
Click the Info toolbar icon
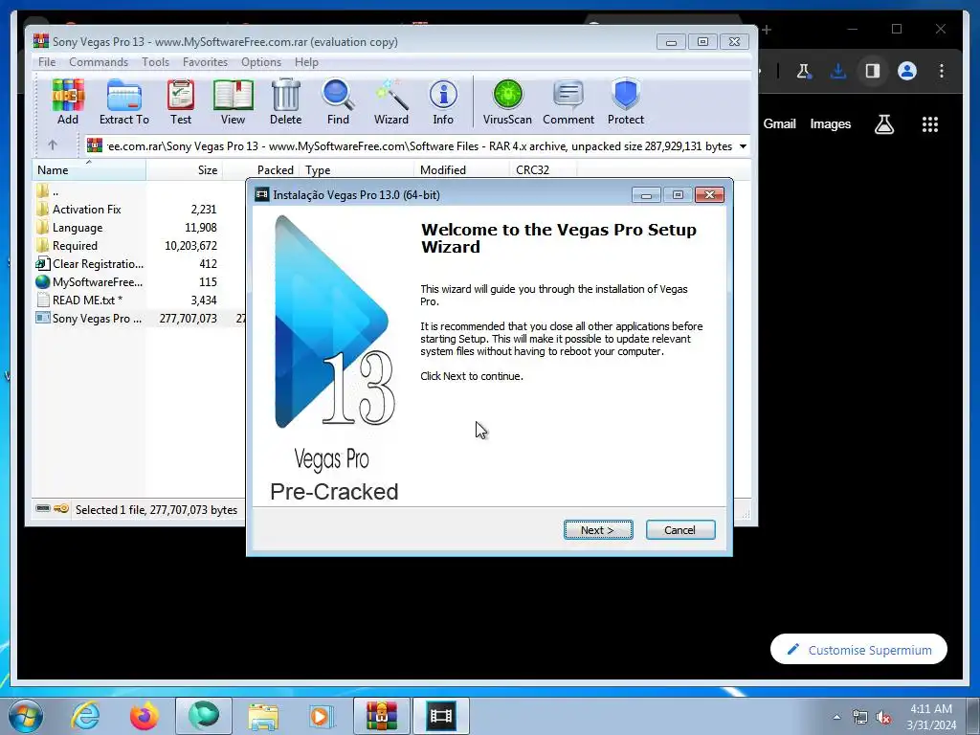[x=443, y=101]
